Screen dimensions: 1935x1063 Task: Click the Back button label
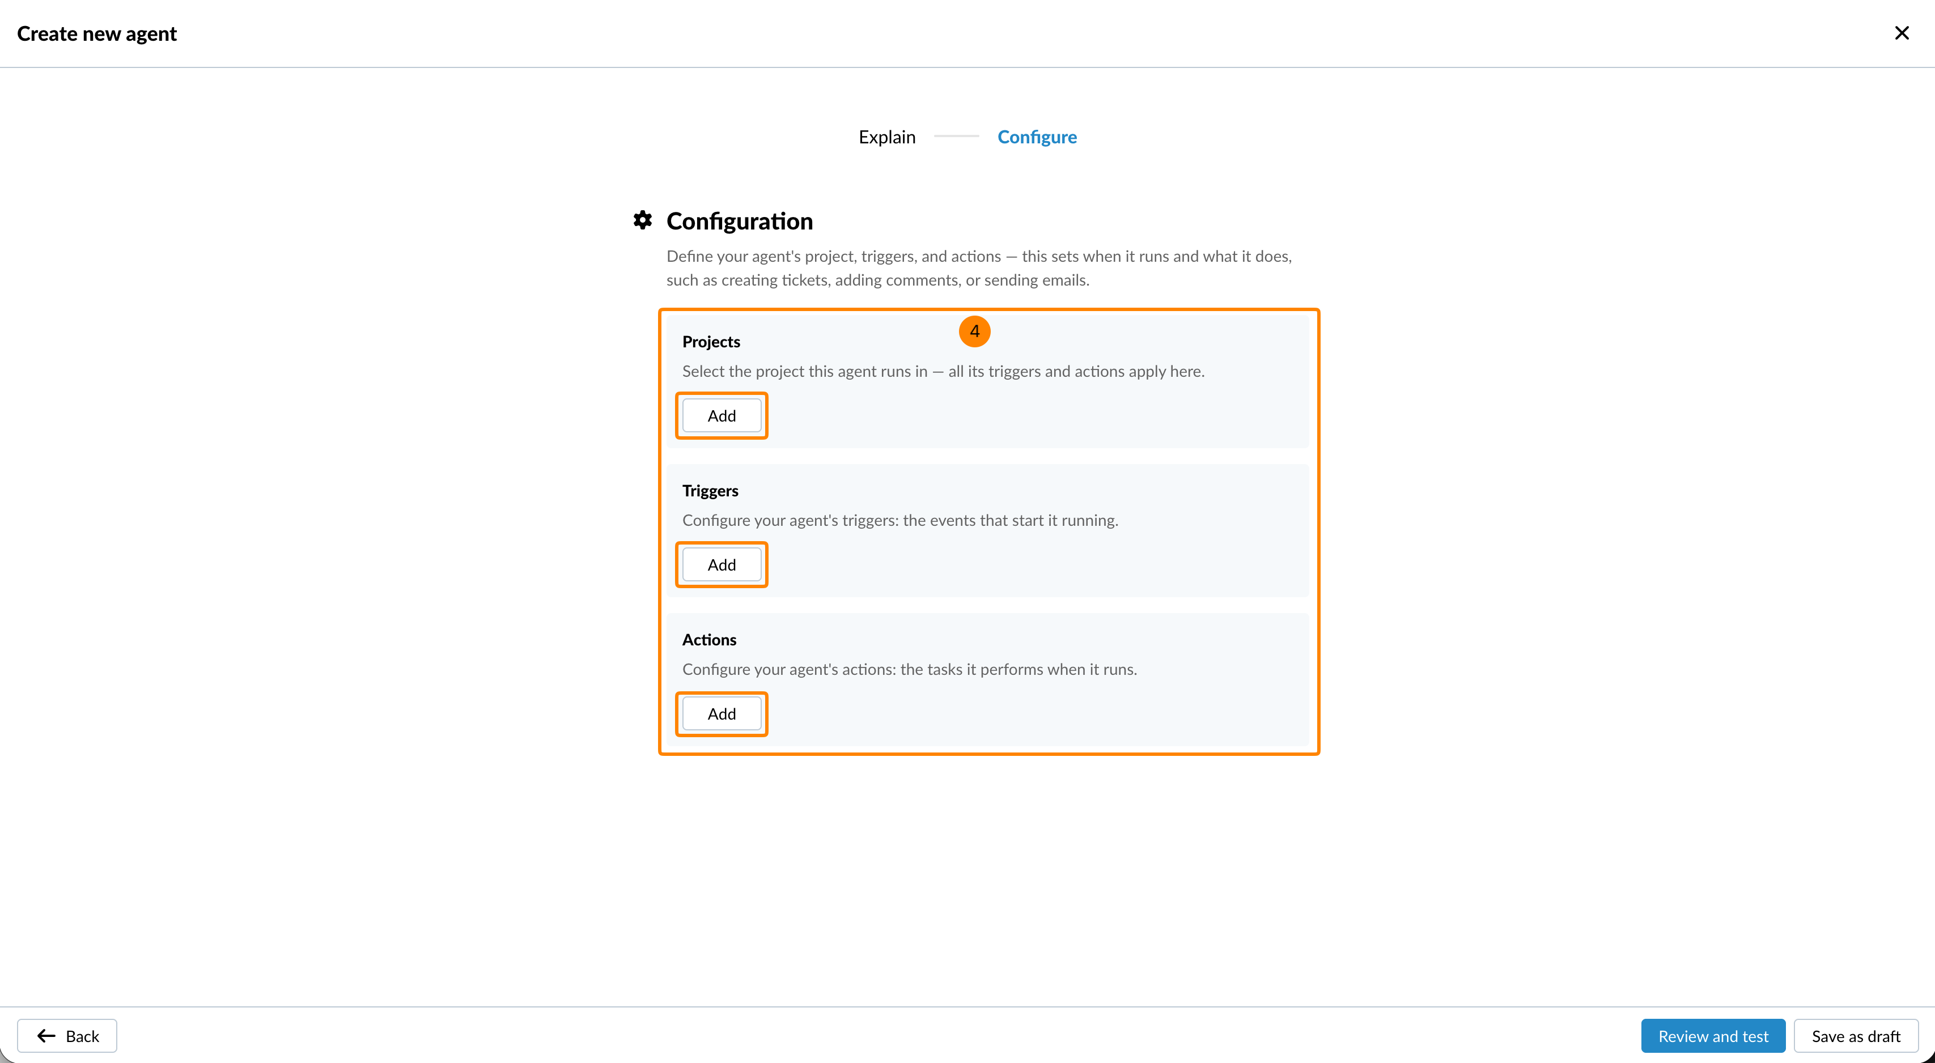83,1036
